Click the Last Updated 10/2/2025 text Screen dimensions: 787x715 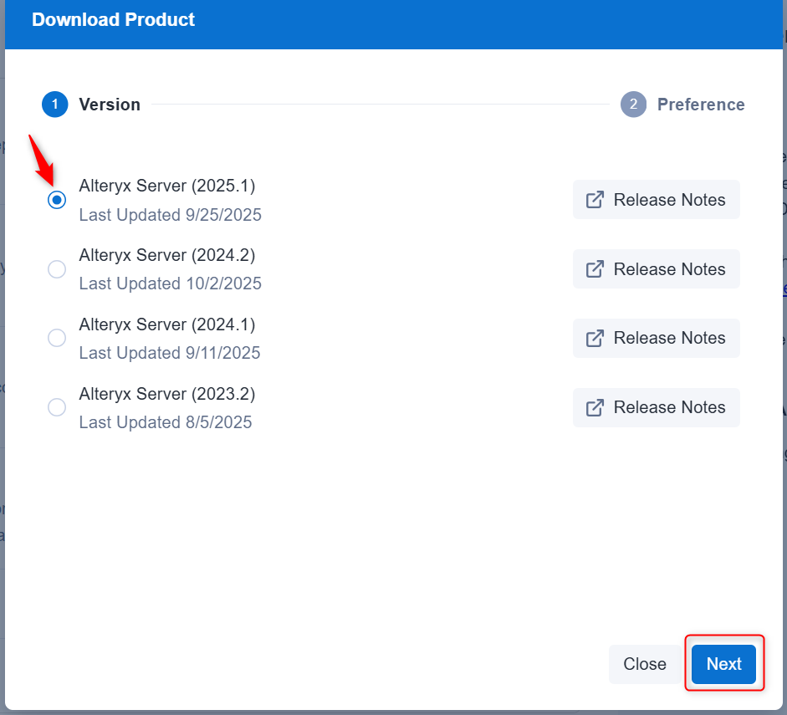[x=171, y=283]
